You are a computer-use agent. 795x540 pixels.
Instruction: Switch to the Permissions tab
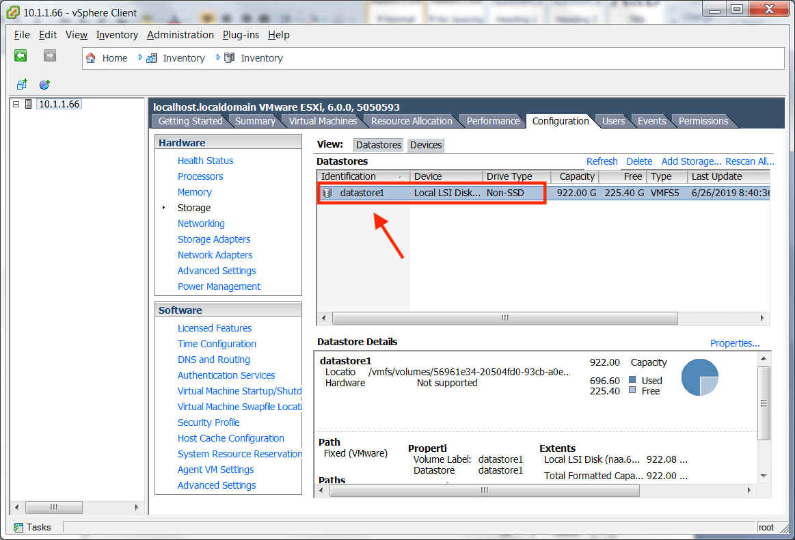(x=703, y=121)
